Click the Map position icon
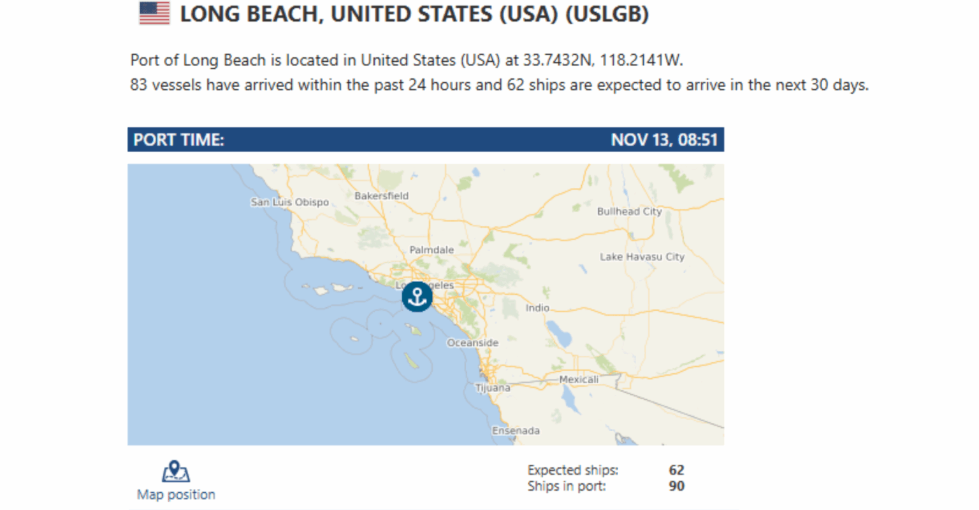This screenshot has width=979, height=510. (x=175, y=472)
